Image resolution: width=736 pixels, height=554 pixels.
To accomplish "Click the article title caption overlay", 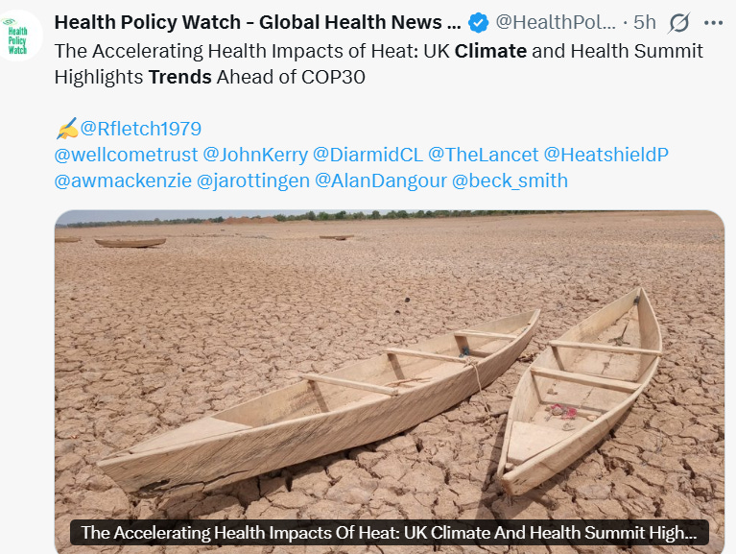I will click(x=390, y=533).
